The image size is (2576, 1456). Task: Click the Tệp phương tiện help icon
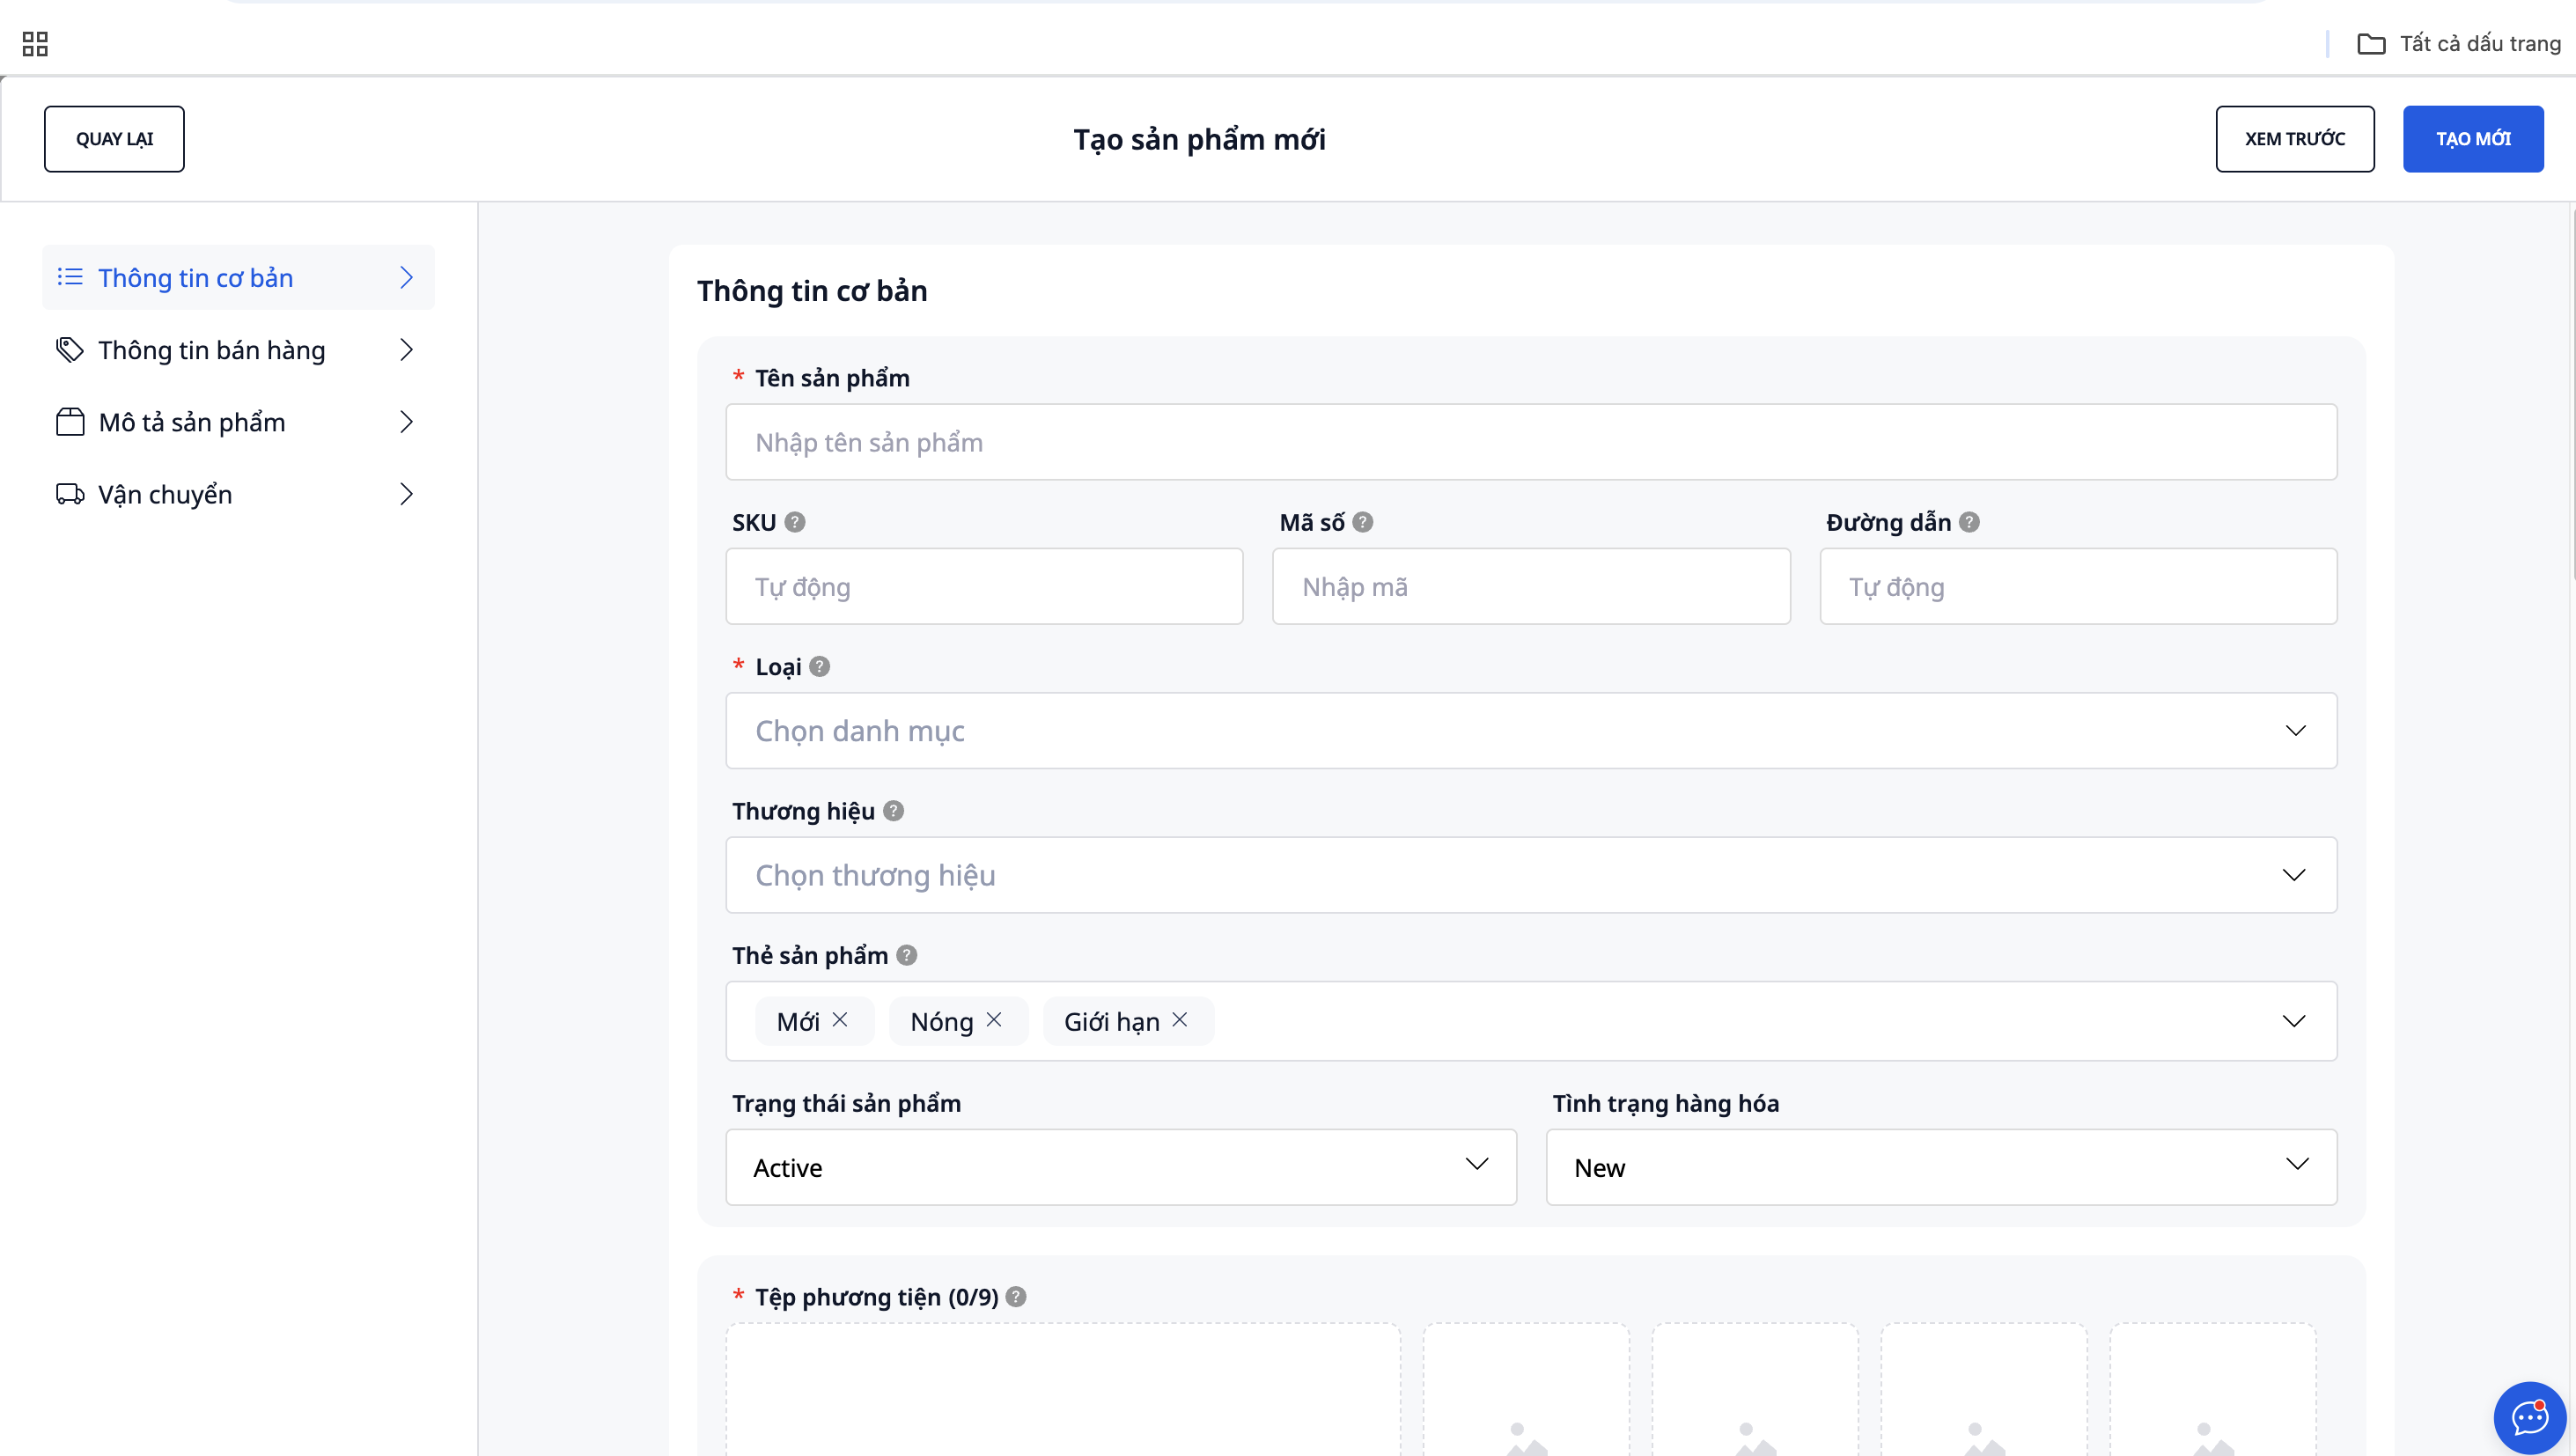tap(1016, 1297)
